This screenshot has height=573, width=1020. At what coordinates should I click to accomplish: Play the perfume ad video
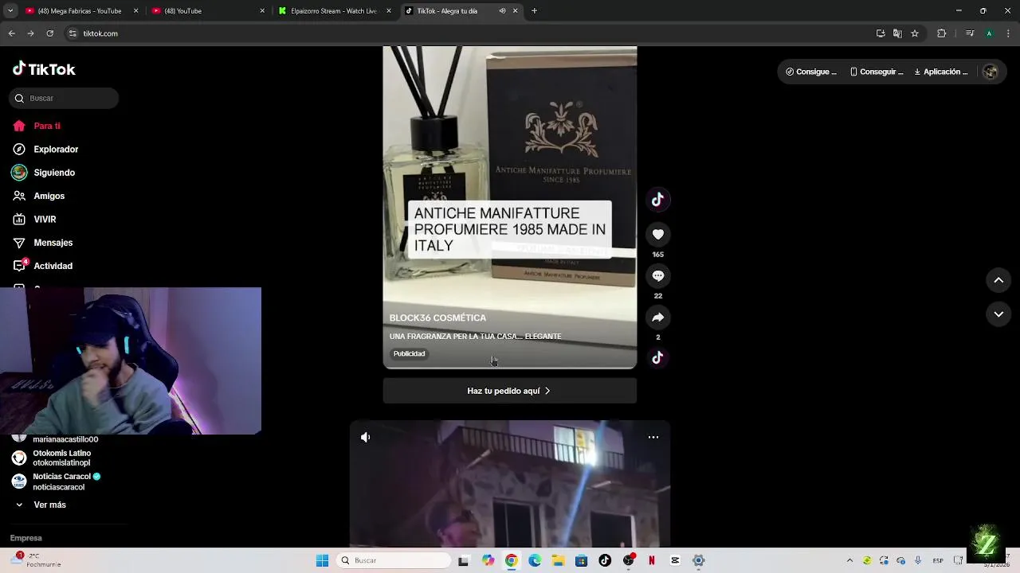510,207
